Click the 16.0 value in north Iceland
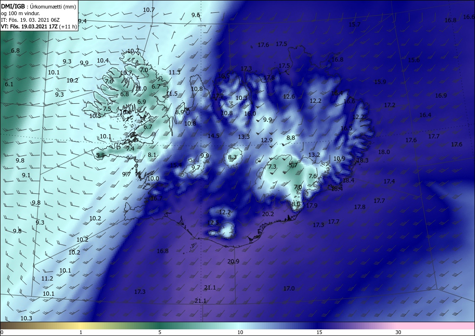The height and width of the screenshot is (336, 475). 250,114
